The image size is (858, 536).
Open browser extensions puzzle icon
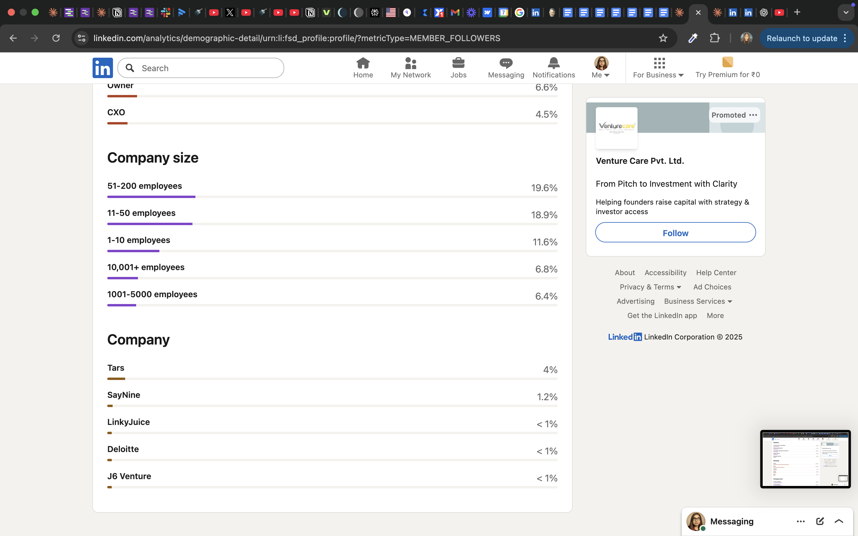point(714,38)
